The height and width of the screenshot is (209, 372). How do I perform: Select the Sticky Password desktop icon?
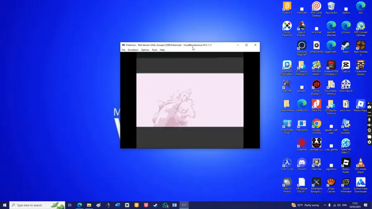coord(287,29)
